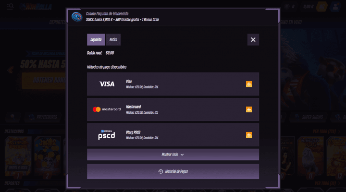
Task: Click VER TODO link beside Destacados
Action: 326,132
